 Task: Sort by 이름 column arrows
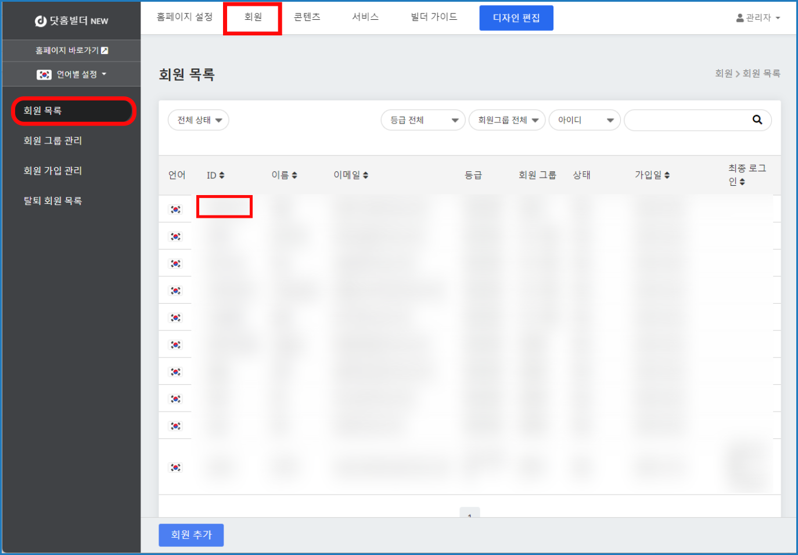pos(294,175)
